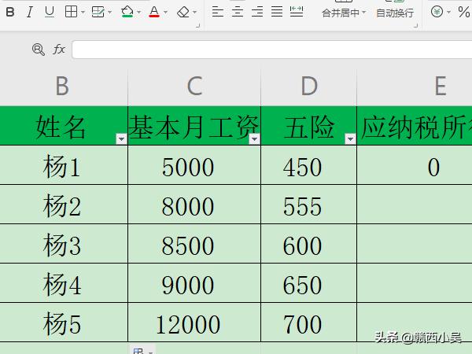Select column D header

coord(309,86)
